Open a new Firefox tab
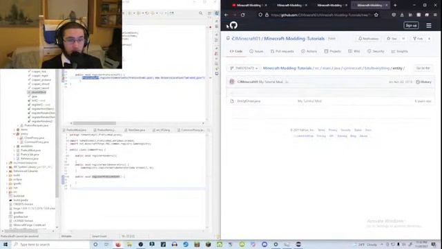 395,5
